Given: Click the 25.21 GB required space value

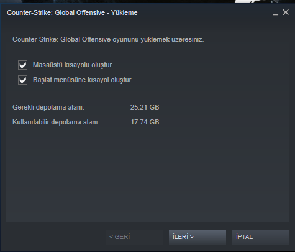Looking at the screenshot, I should coord(145,107).
